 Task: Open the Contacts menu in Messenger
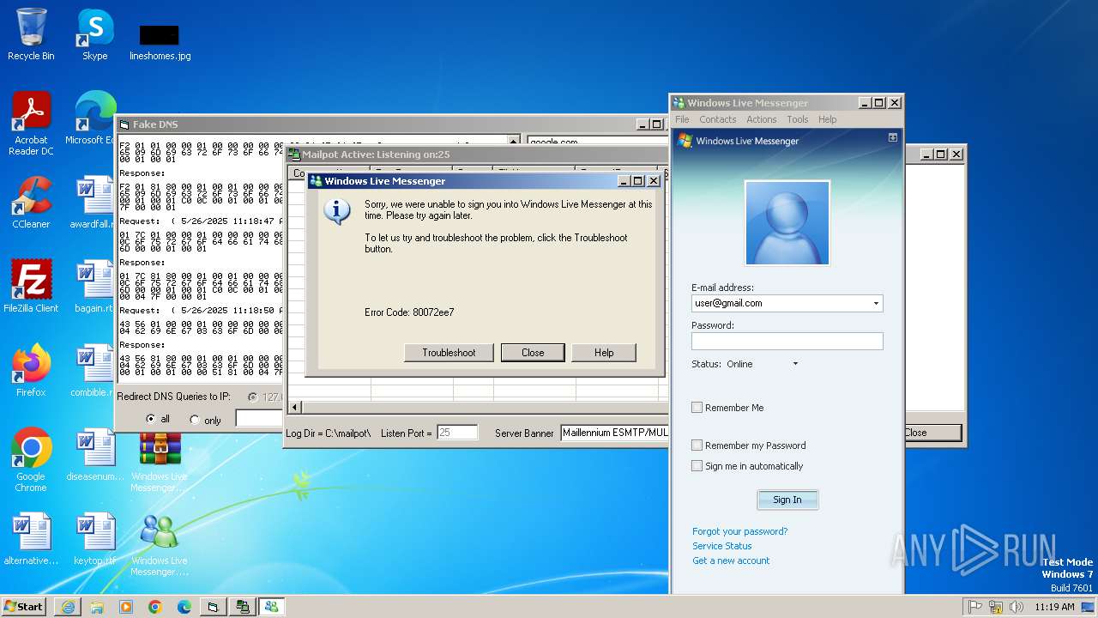pos(718,119)
